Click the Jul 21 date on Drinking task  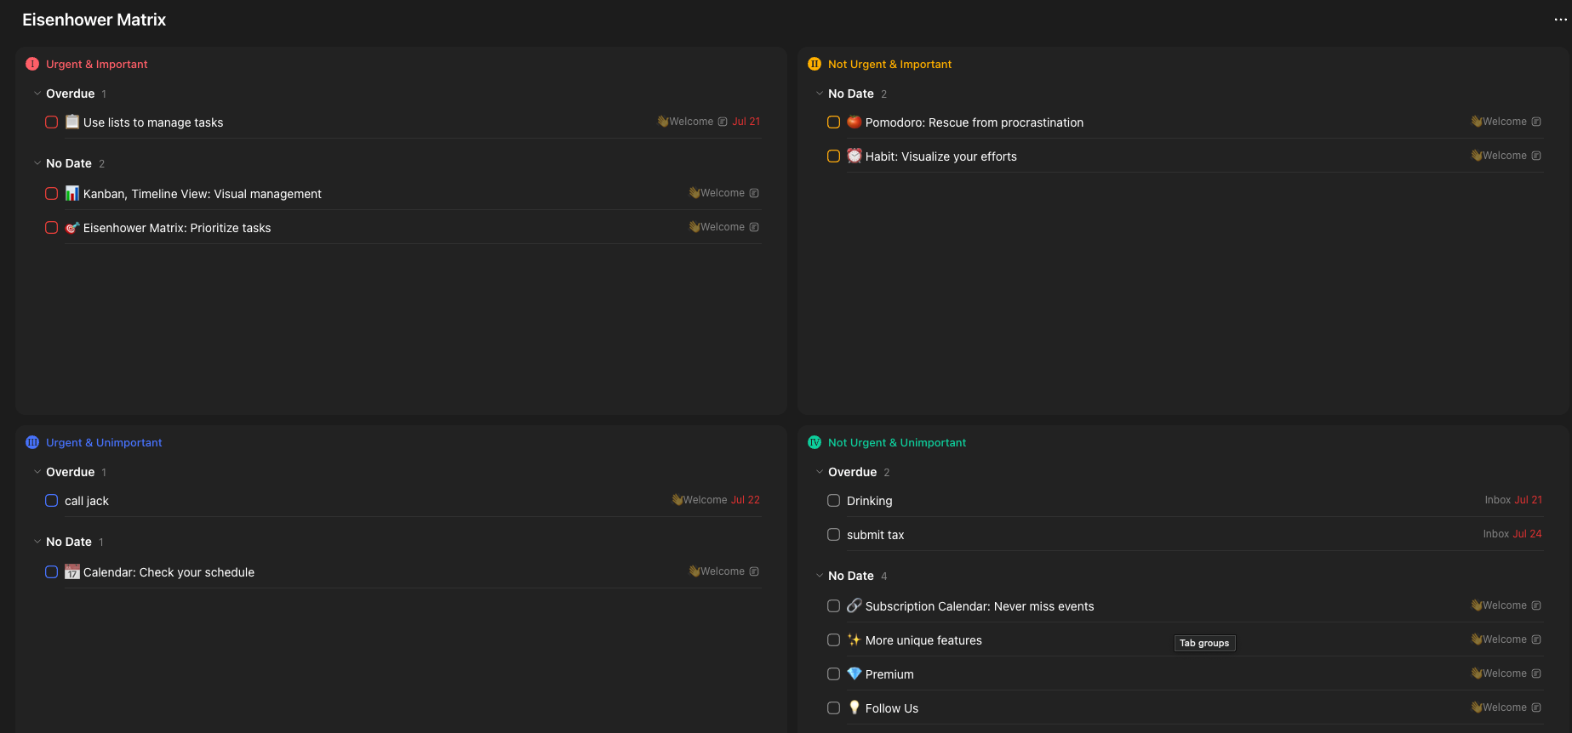[x=1528, y=500]
